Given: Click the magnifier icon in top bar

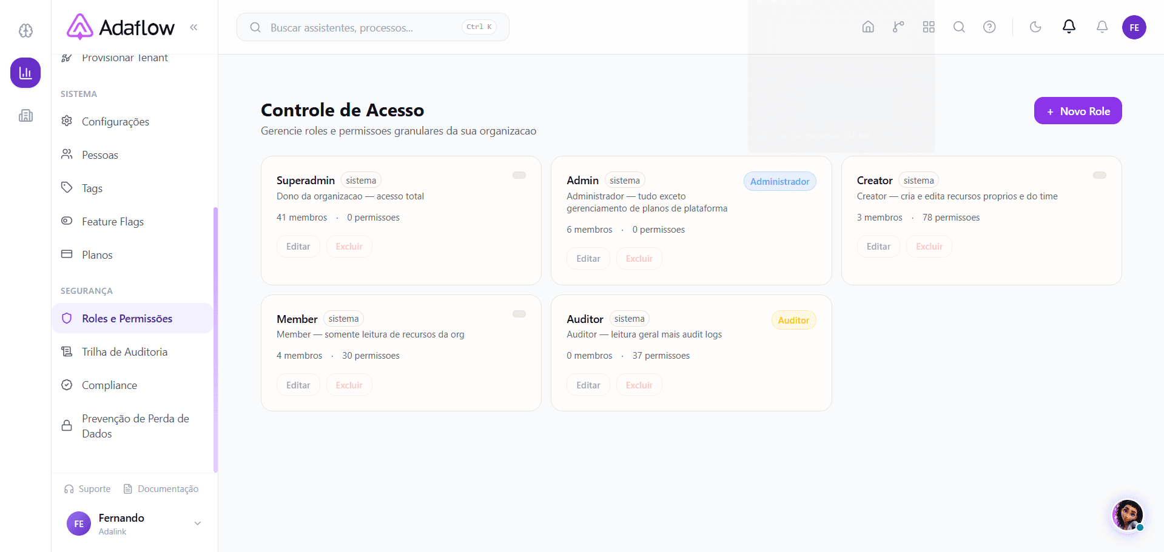Looking at the screenshot, I should 959,27.
